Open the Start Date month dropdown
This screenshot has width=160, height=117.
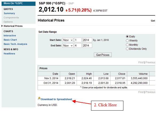point(68,40)
